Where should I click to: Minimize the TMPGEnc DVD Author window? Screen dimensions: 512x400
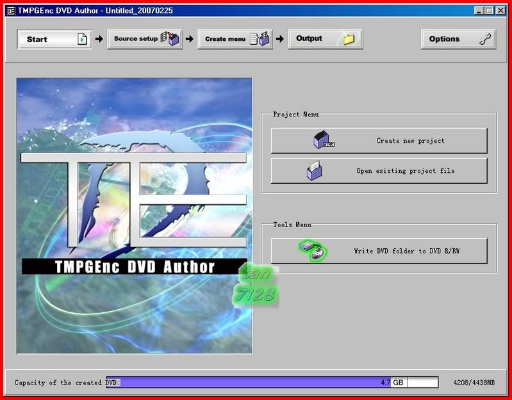479,11
